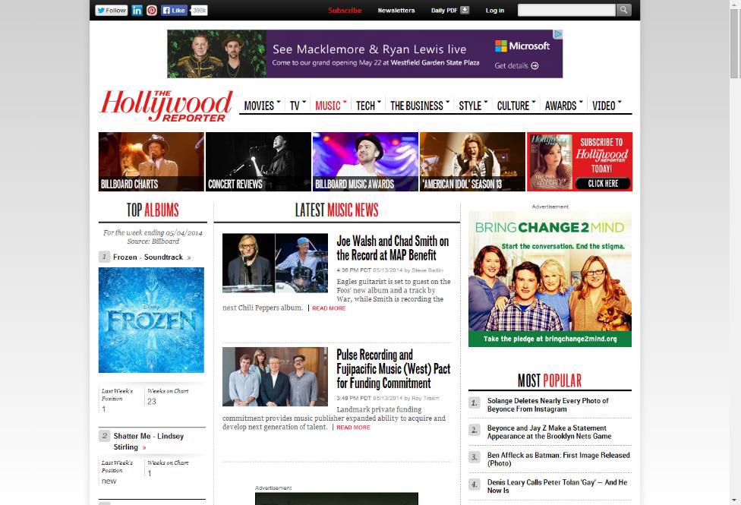
Task: Click the red Subscribe link
Action: pos(345,11)
